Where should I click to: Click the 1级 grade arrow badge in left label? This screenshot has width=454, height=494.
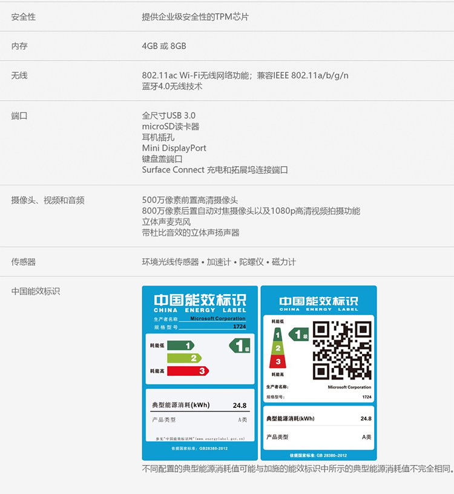click(240, 345)
